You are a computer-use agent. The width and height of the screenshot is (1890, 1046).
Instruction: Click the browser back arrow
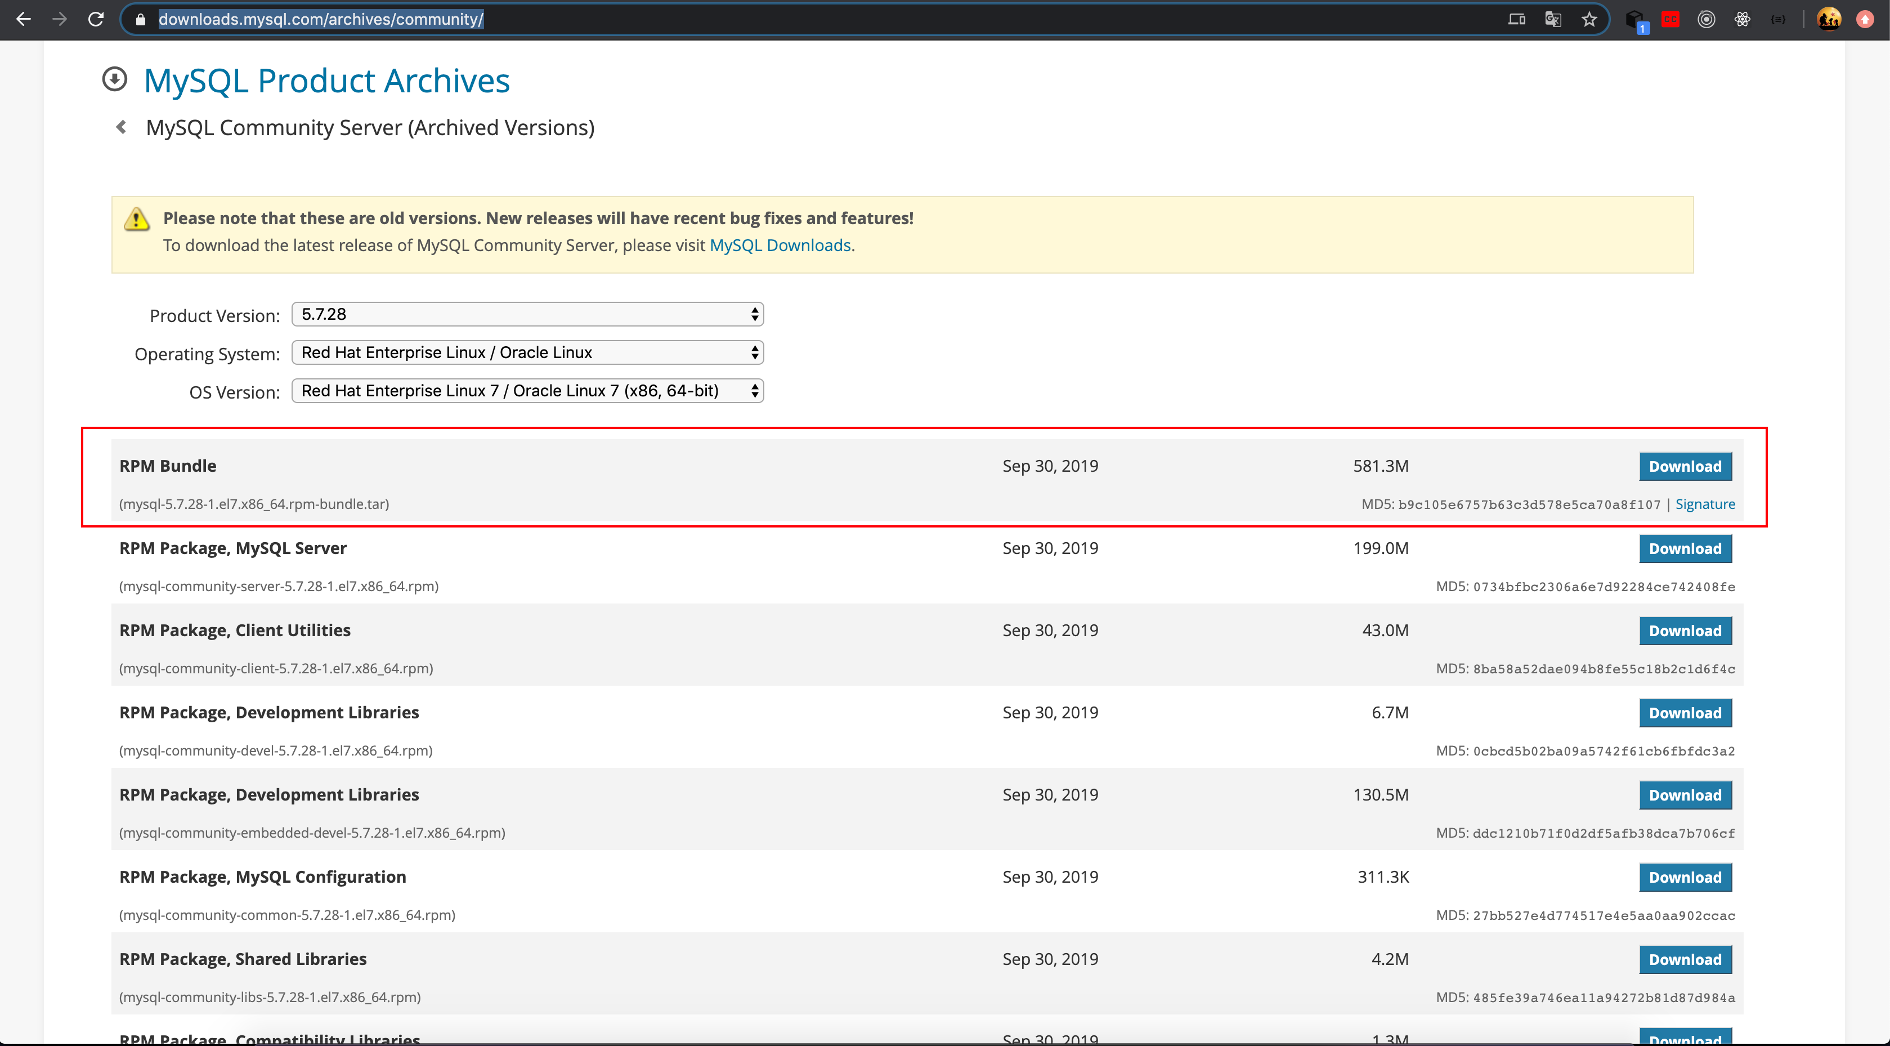click(x=24, y=19)
